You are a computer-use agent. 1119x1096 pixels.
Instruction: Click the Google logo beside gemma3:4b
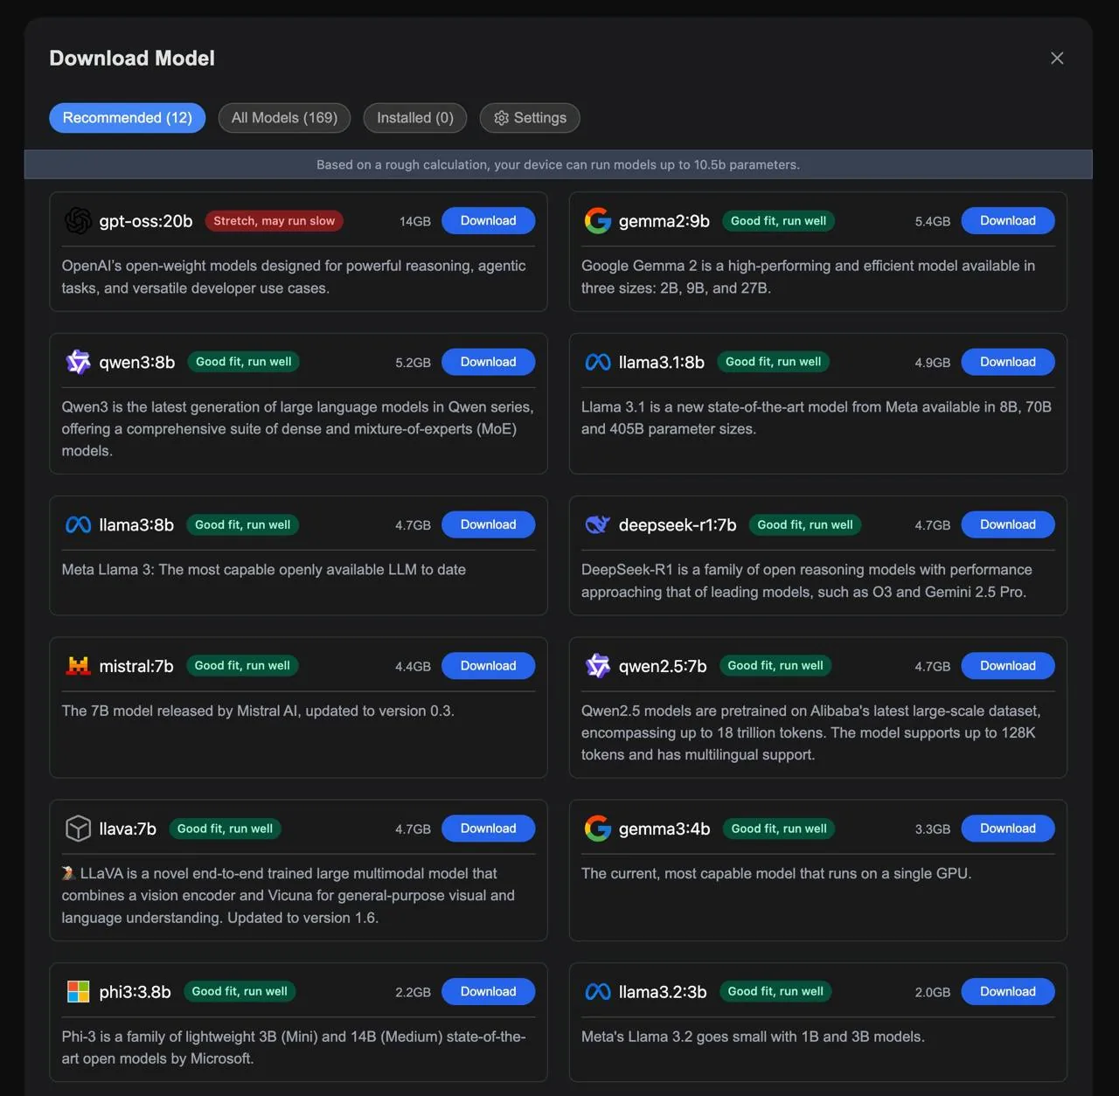[x=598, y=829]
